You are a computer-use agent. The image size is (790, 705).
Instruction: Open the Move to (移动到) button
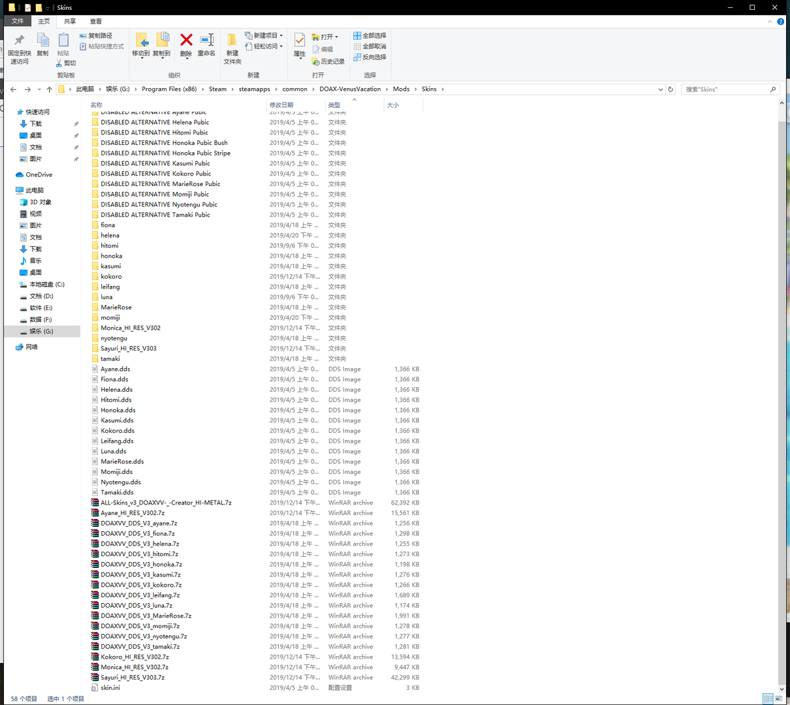coord(141,44)
